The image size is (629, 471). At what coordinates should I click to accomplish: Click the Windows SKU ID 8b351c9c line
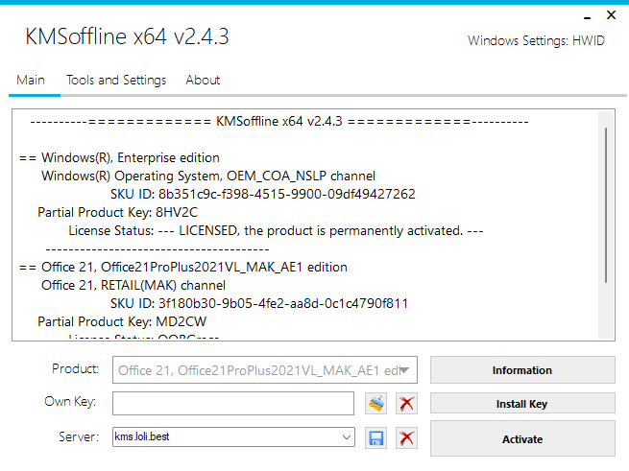click(263, 194)
